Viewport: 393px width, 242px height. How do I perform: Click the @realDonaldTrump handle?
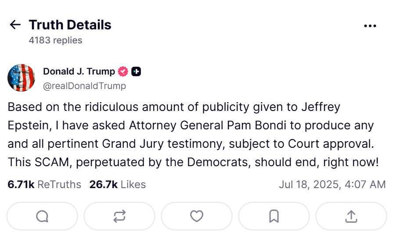[x=84, y=86]
